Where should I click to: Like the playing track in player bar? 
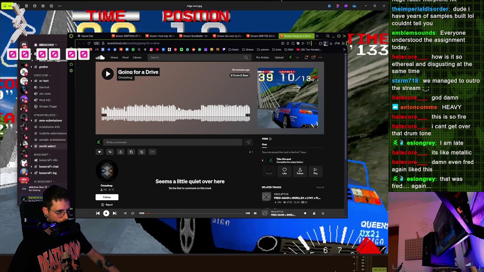[x=305, y=213]
